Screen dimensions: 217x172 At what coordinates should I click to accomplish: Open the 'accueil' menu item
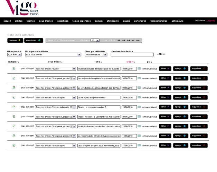[x=7, y=21]
